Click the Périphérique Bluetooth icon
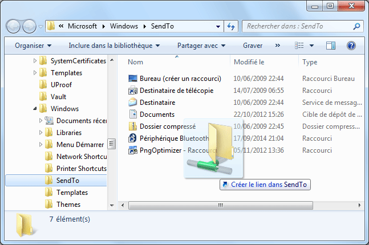The image size is (369, 245). coord(132,138)
